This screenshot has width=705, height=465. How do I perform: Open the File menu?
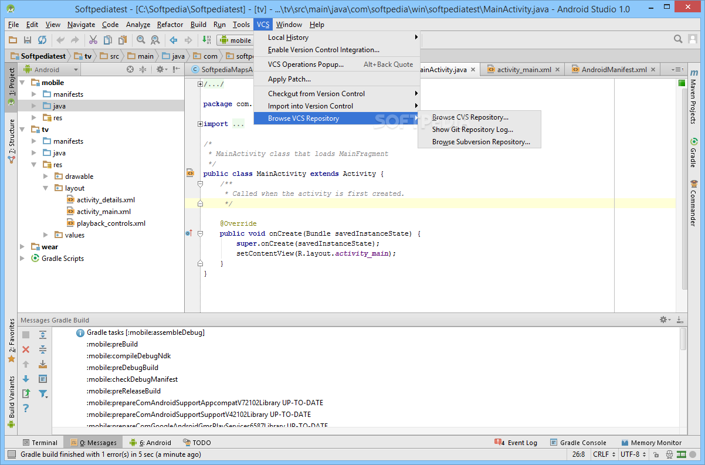tap(13, 25)
